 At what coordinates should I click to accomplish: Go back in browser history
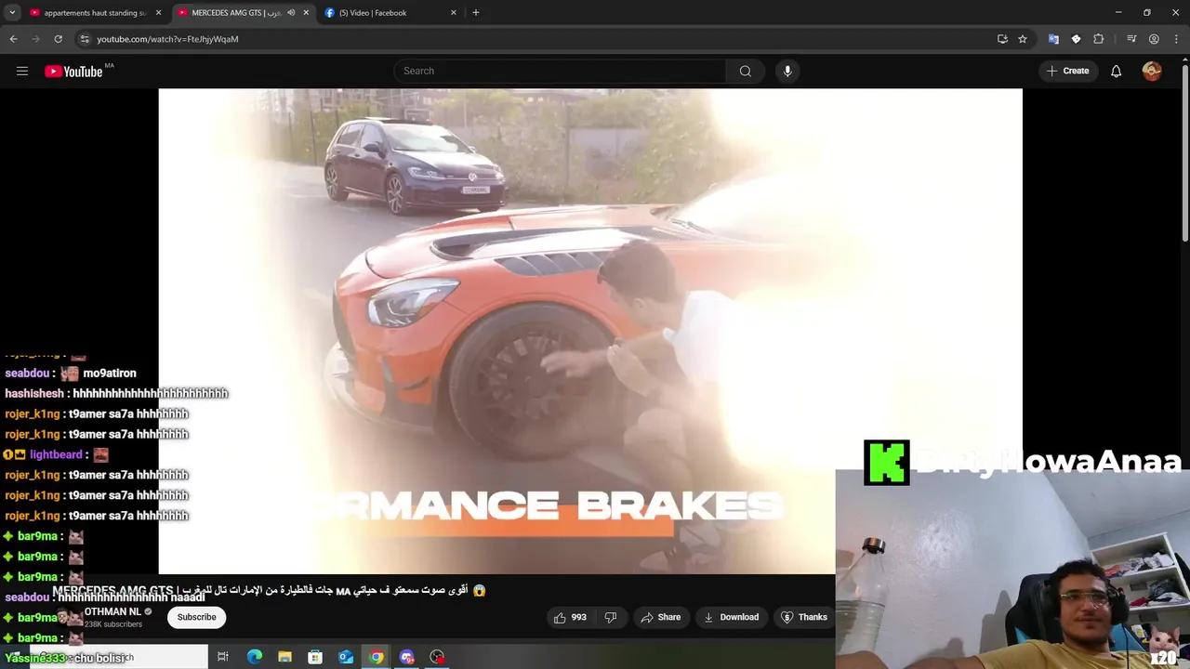13,39
